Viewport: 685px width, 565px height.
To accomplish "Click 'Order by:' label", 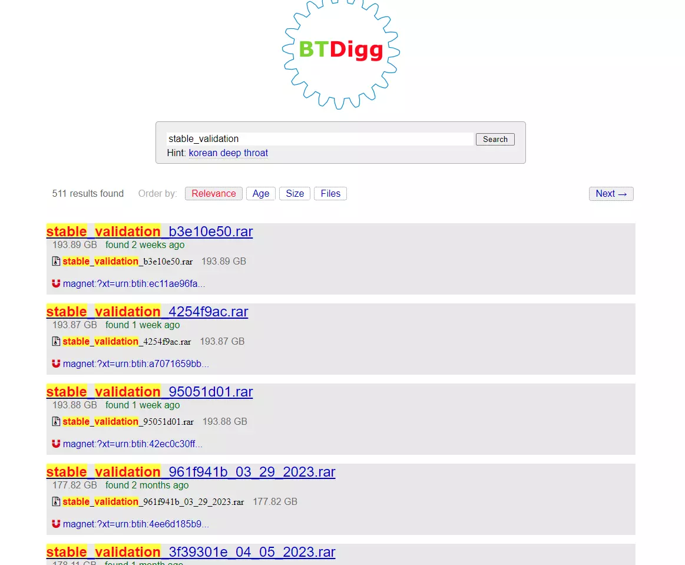I will pos(157,194).
